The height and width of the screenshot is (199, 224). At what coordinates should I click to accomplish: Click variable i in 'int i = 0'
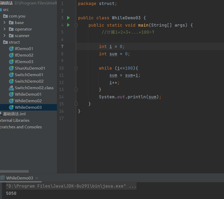pyautogui.click(x=111, y=47)
